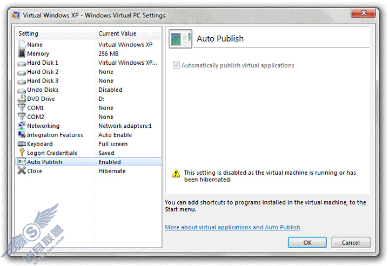This screenshot has width=389, height=266.
Task: Click the large Auto Publish header icon
Action: point(180,39)
